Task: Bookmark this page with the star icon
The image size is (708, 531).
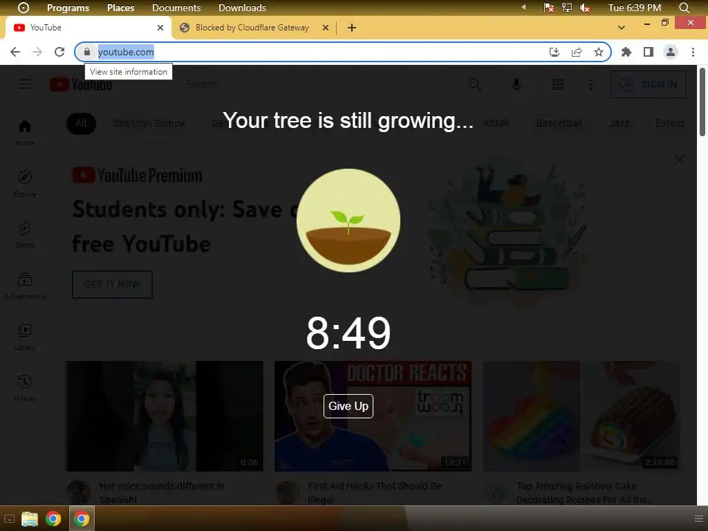Action: point(599,52)
